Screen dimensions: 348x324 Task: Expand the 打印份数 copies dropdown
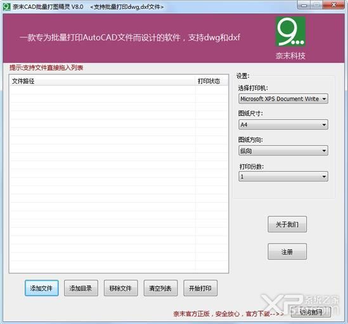[283, 176]
